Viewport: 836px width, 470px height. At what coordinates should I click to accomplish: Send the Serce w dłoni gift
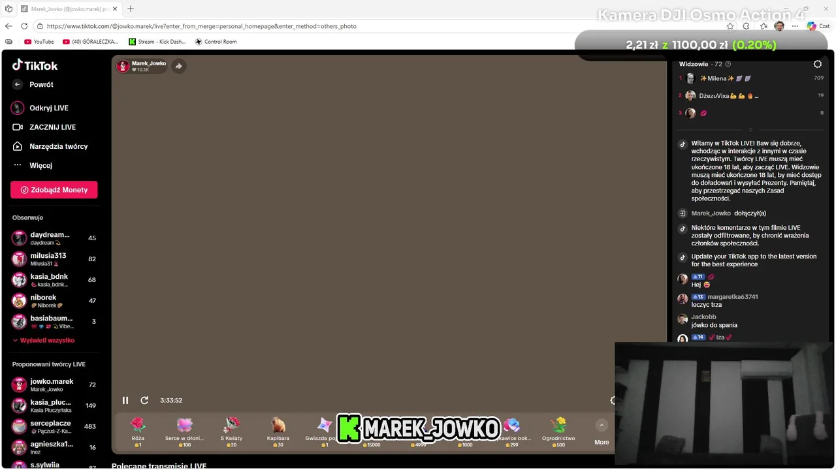click(x=184, y=432)
